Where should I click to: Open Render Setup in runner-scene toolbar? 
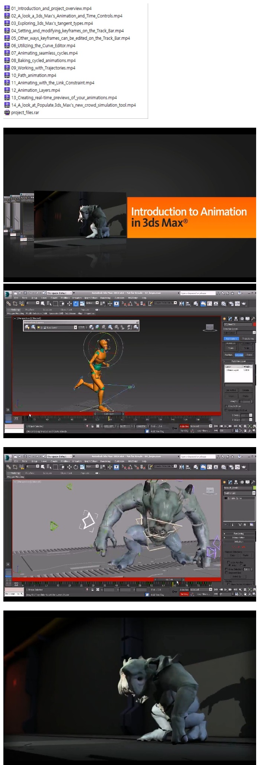231,303
